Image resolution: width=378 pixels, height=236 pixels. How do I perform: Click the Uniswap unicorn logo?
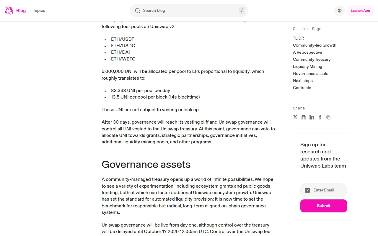point(9,11)
